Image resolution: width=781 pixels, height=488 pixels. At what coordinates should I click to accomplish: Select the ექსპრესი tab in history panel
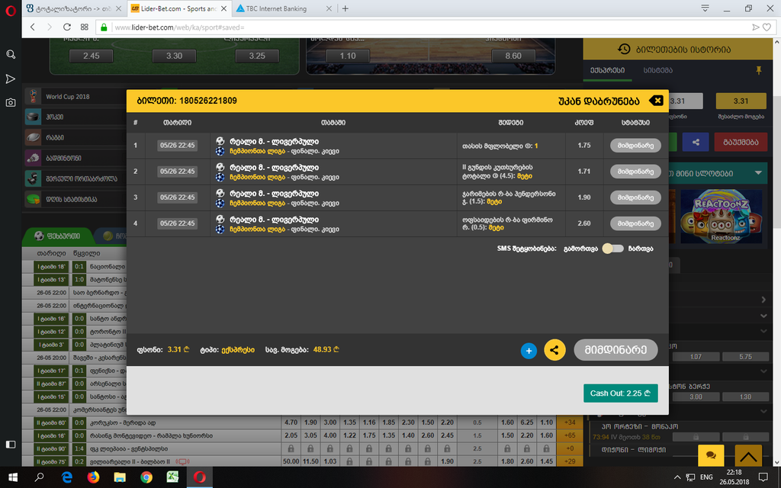click(608, 70)
